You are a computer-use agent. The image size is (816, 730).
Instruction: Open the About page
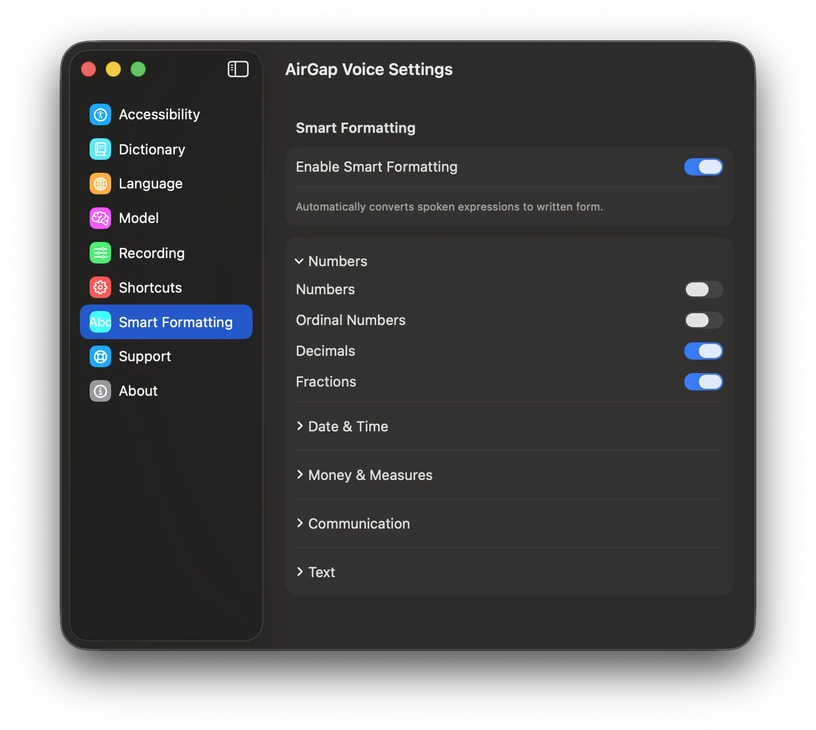click(x=166, y=391)
